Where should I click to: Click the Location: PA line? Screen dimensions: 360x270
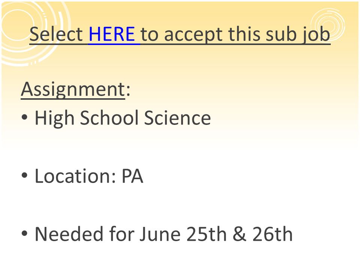[x=89, y=176]
